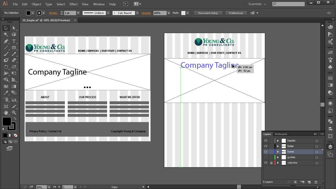This screenshot has height=189, width=336.
Task: Hide the header layer eye
Action: tap(266, 141)
